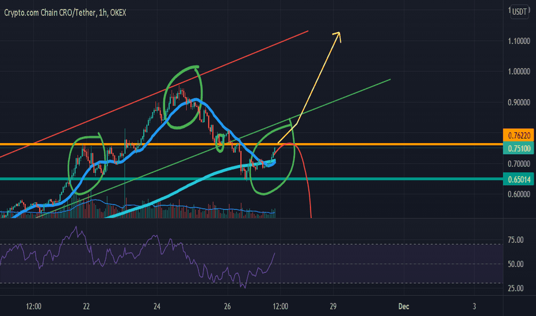Click the 0.60000 price axis value
Image resolution: width=536 pixels, height=316 pixels.
click(519, 194)
